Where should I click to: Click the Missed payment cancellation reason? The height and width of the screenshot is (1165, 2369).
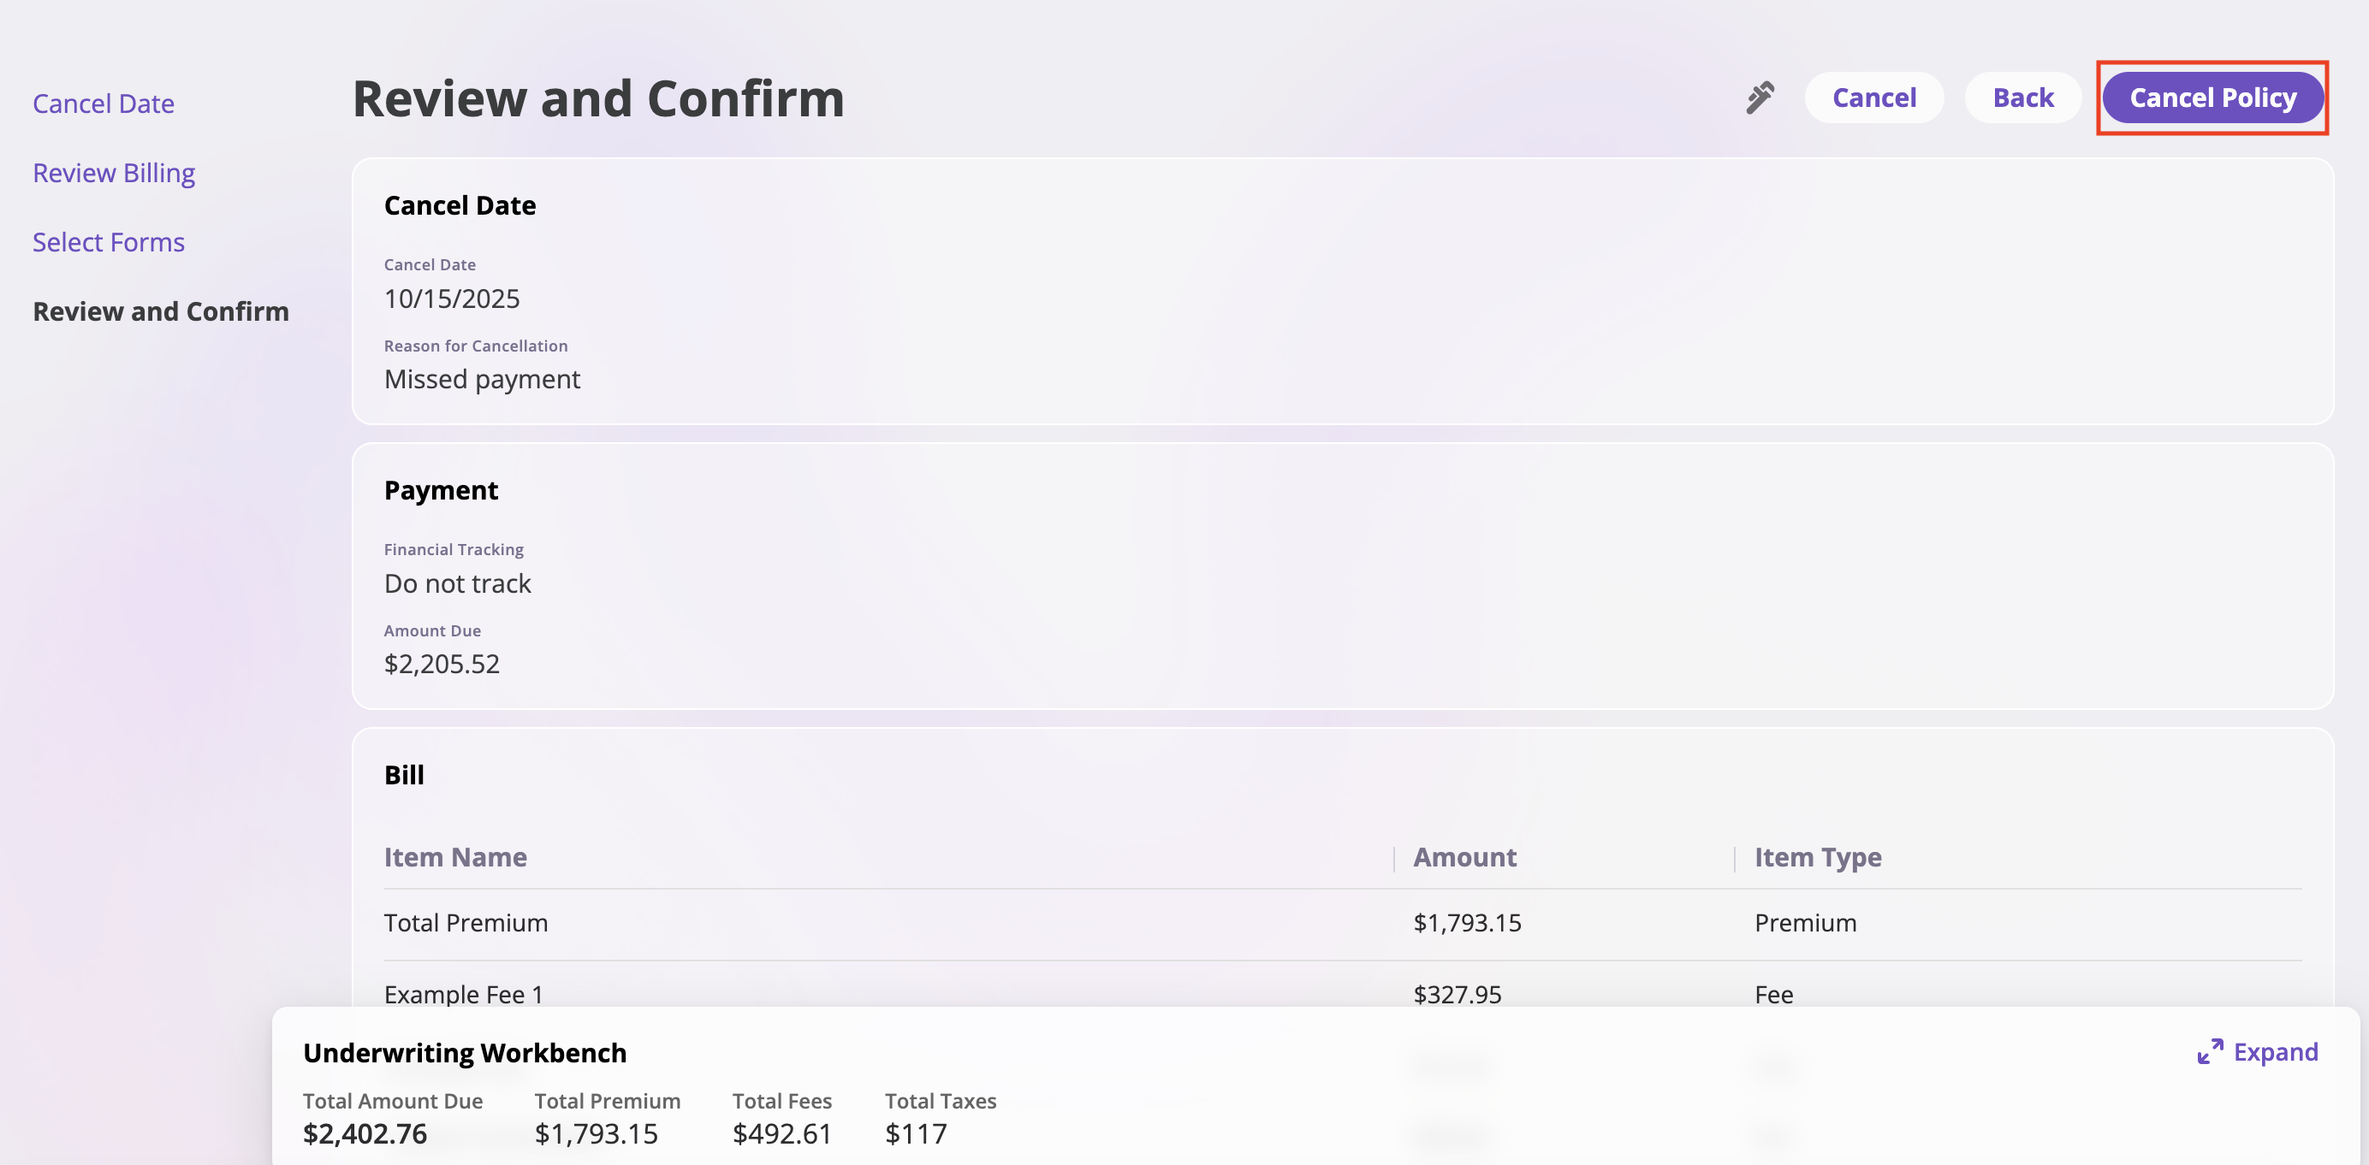482,379
